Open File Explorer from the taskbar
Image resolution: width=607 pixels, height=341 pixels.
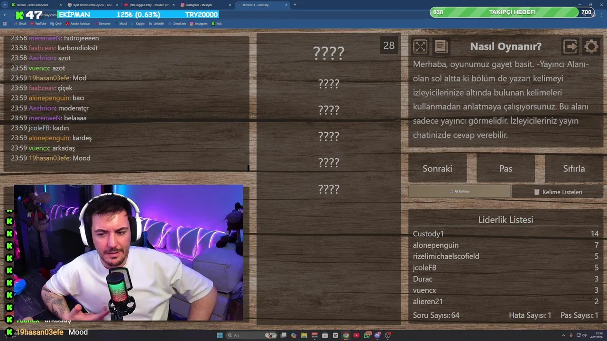point(304,335)
